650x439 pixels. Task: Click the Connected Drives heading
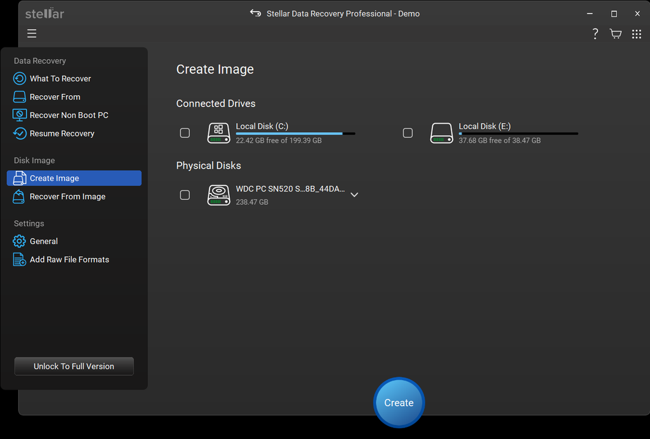point(216,103)
